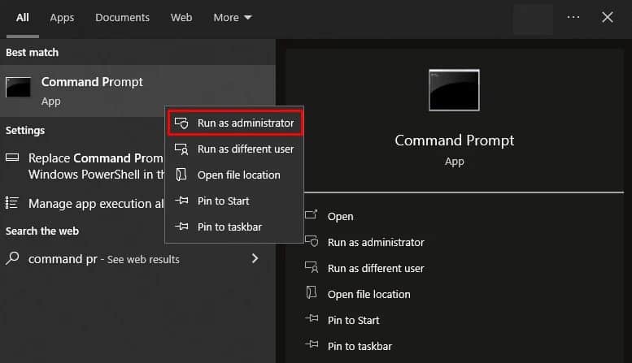Click the Search the web header

point(42,231)
